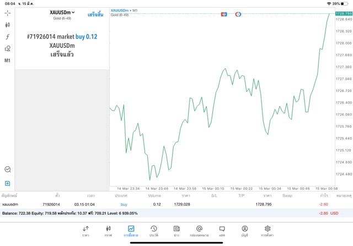Click the Swap column header
This screenshot has height=246, width=353.
pyautogui.click(x=287, y=196)
